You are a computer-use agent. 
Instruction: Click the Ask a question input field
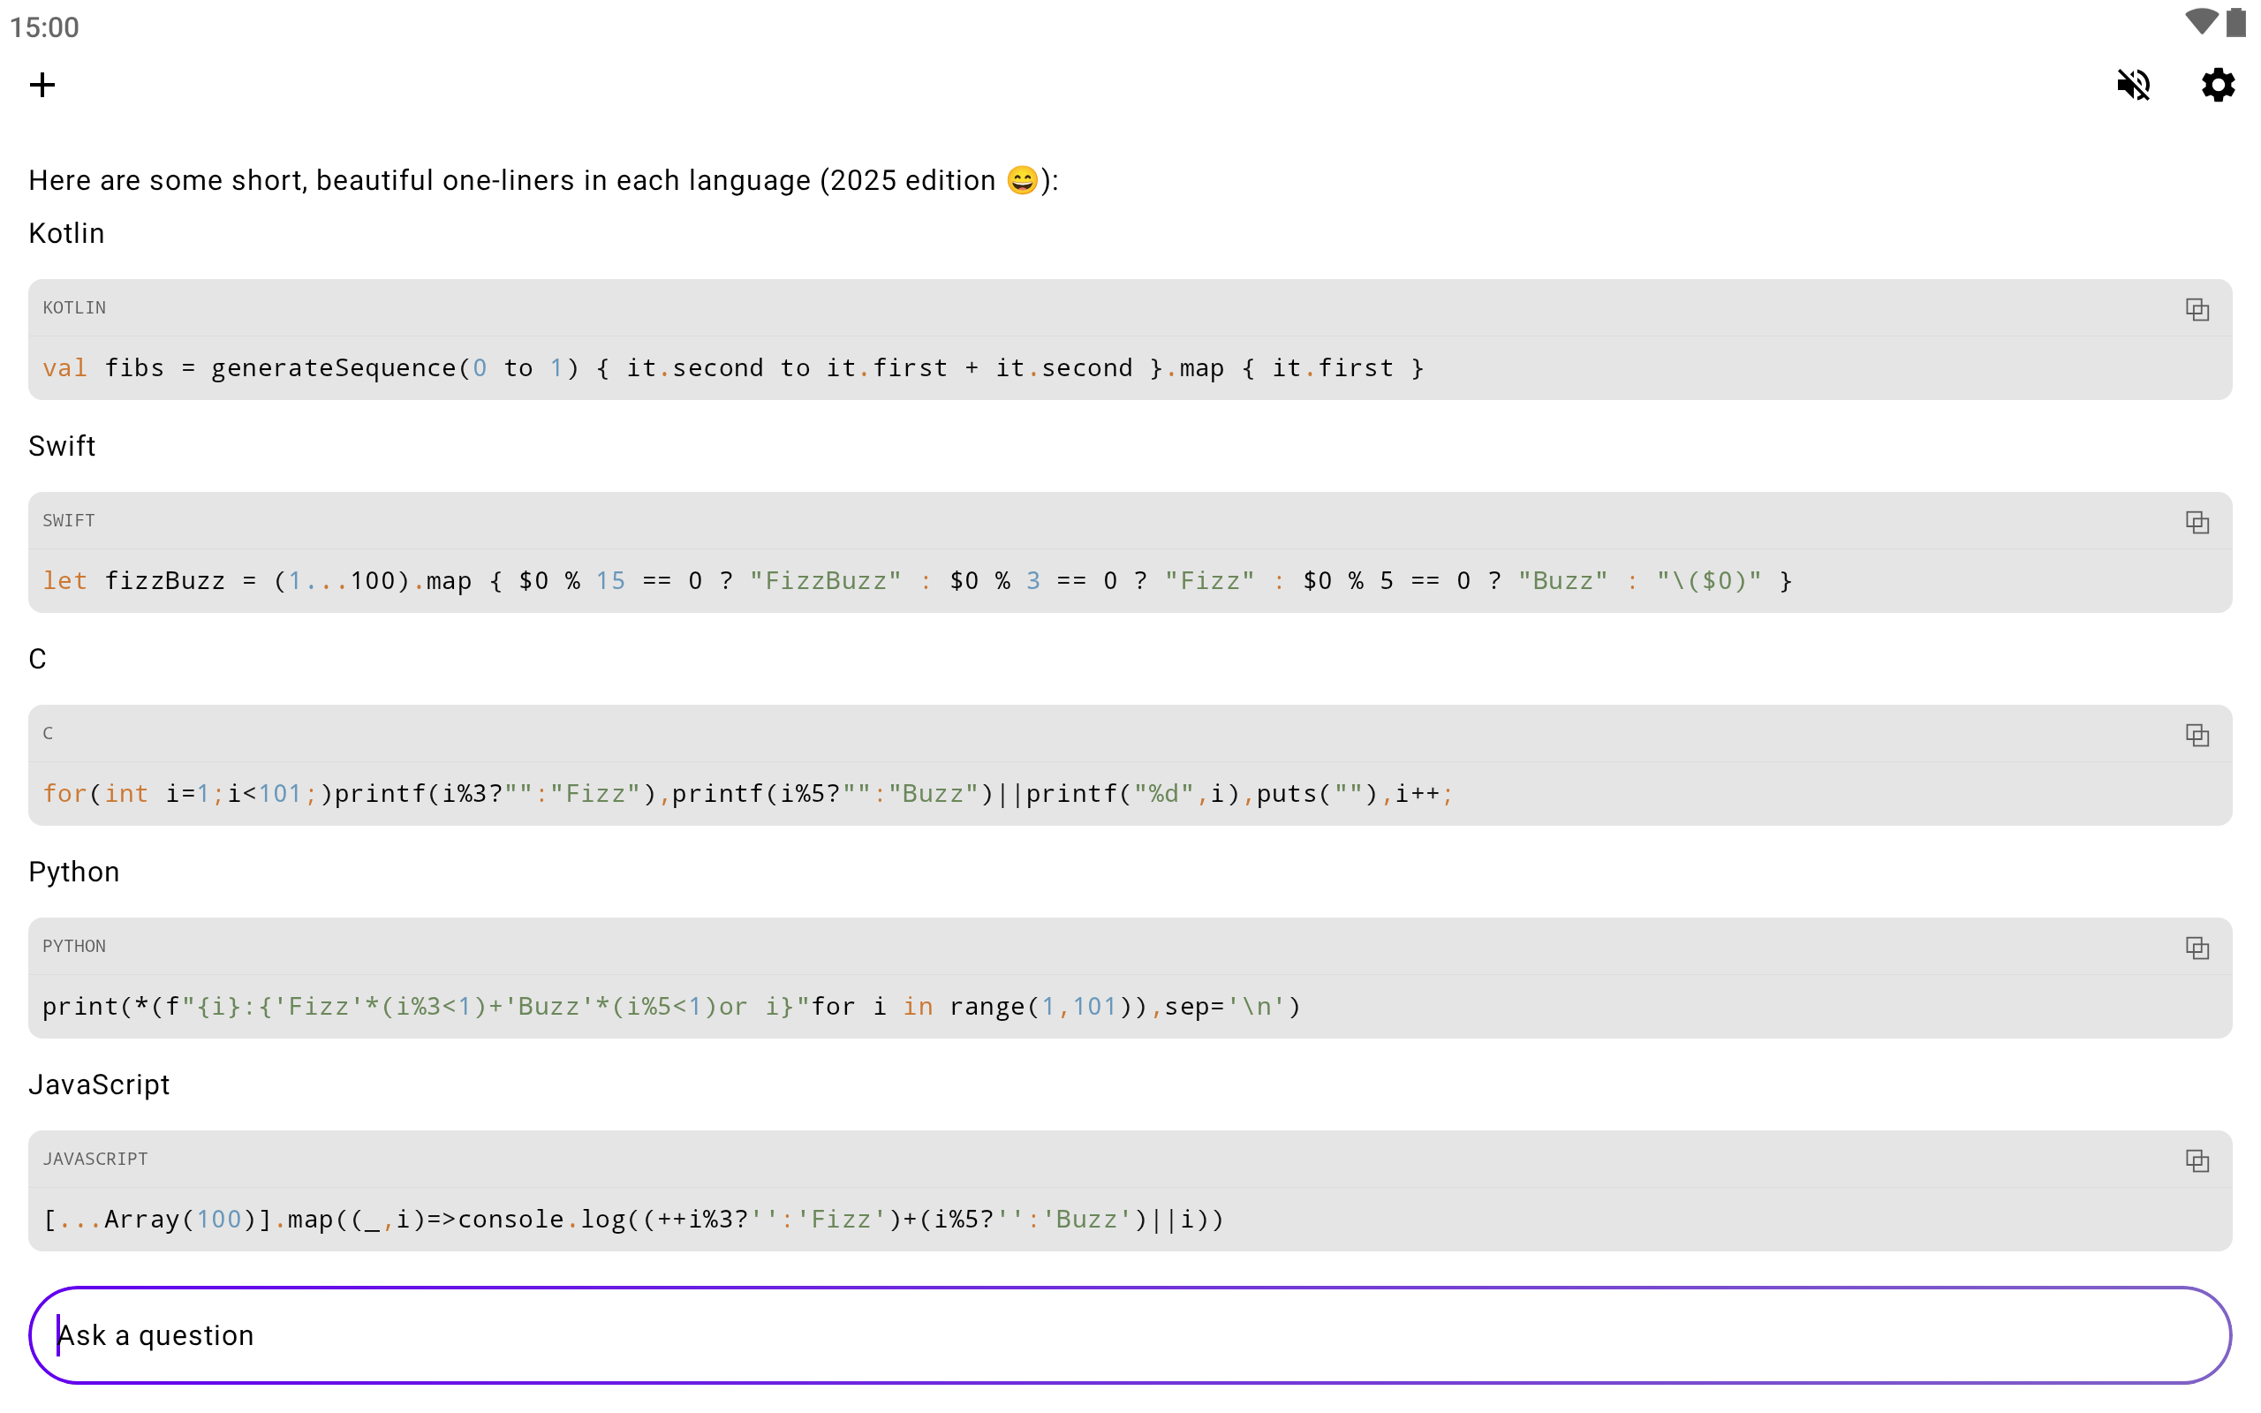point(1129,1335)
